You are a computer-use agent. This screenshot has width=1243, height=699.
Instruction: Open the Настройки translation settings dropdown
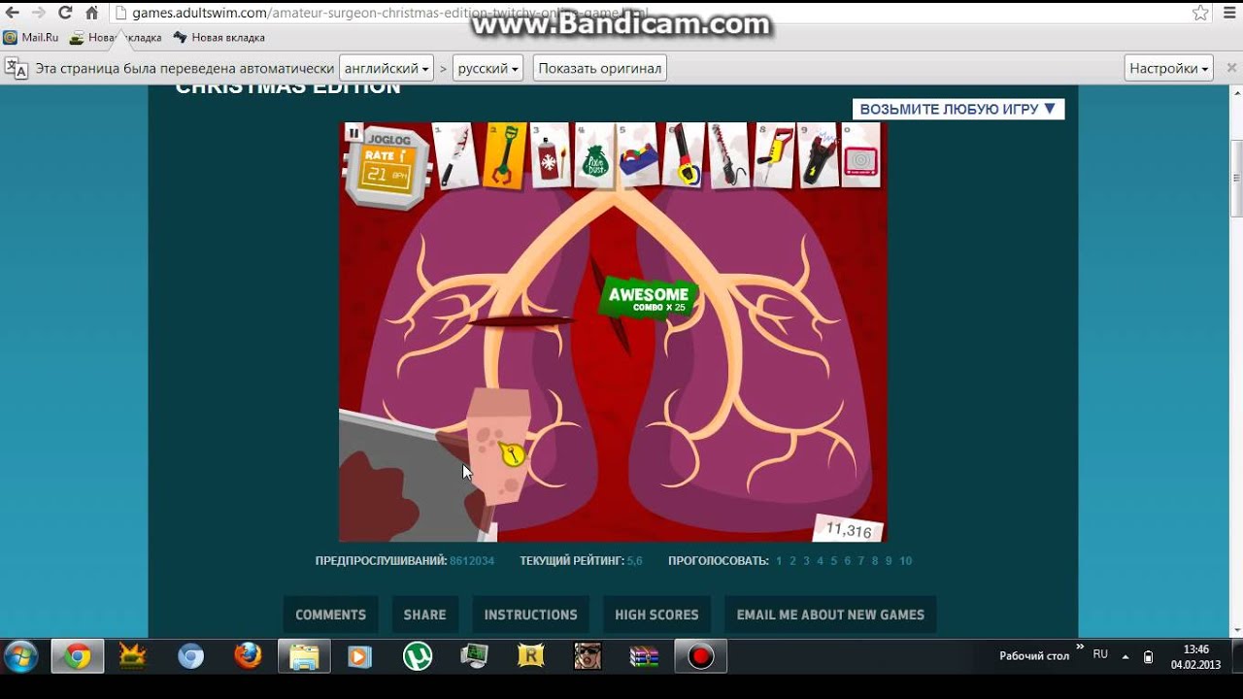click(1170, 68)
